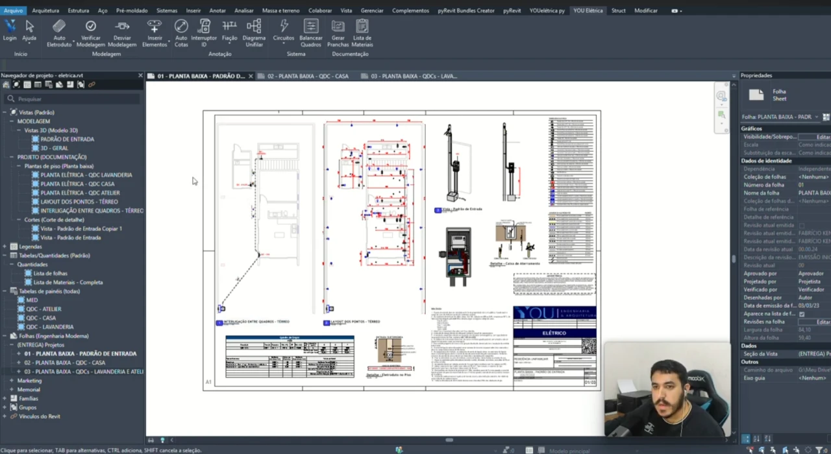Launch the Diagrama Unifilar tool

tap(254, 32)
